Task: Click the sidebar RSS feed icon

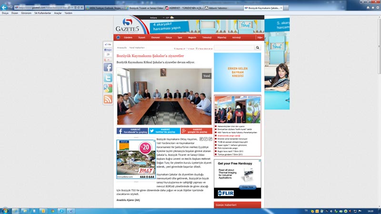Action: click(108, 99)
